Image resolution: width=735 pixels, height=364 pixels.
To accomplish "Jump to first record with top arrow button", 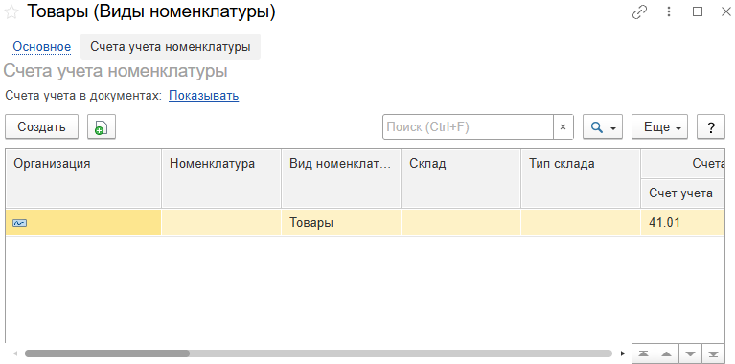I will pos(644,353).
